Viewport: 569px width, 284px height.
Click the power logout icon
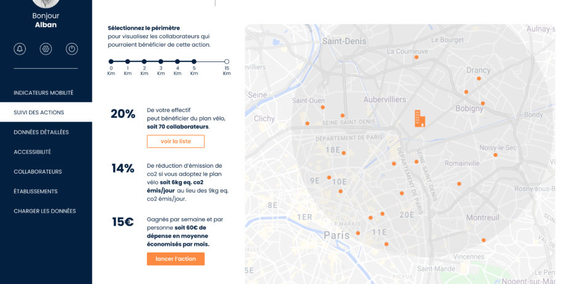click(71, 49)
